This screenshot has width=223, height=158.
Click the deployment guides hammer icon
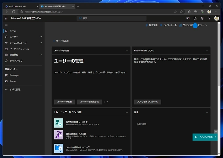tap(59, 135)
